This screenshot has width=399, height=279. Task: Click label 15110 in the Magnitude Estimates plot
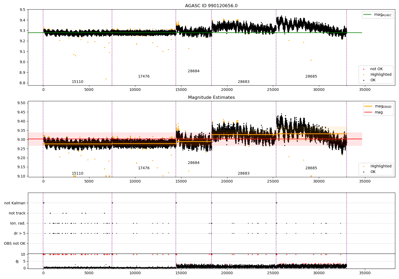(x=77, y=174)
